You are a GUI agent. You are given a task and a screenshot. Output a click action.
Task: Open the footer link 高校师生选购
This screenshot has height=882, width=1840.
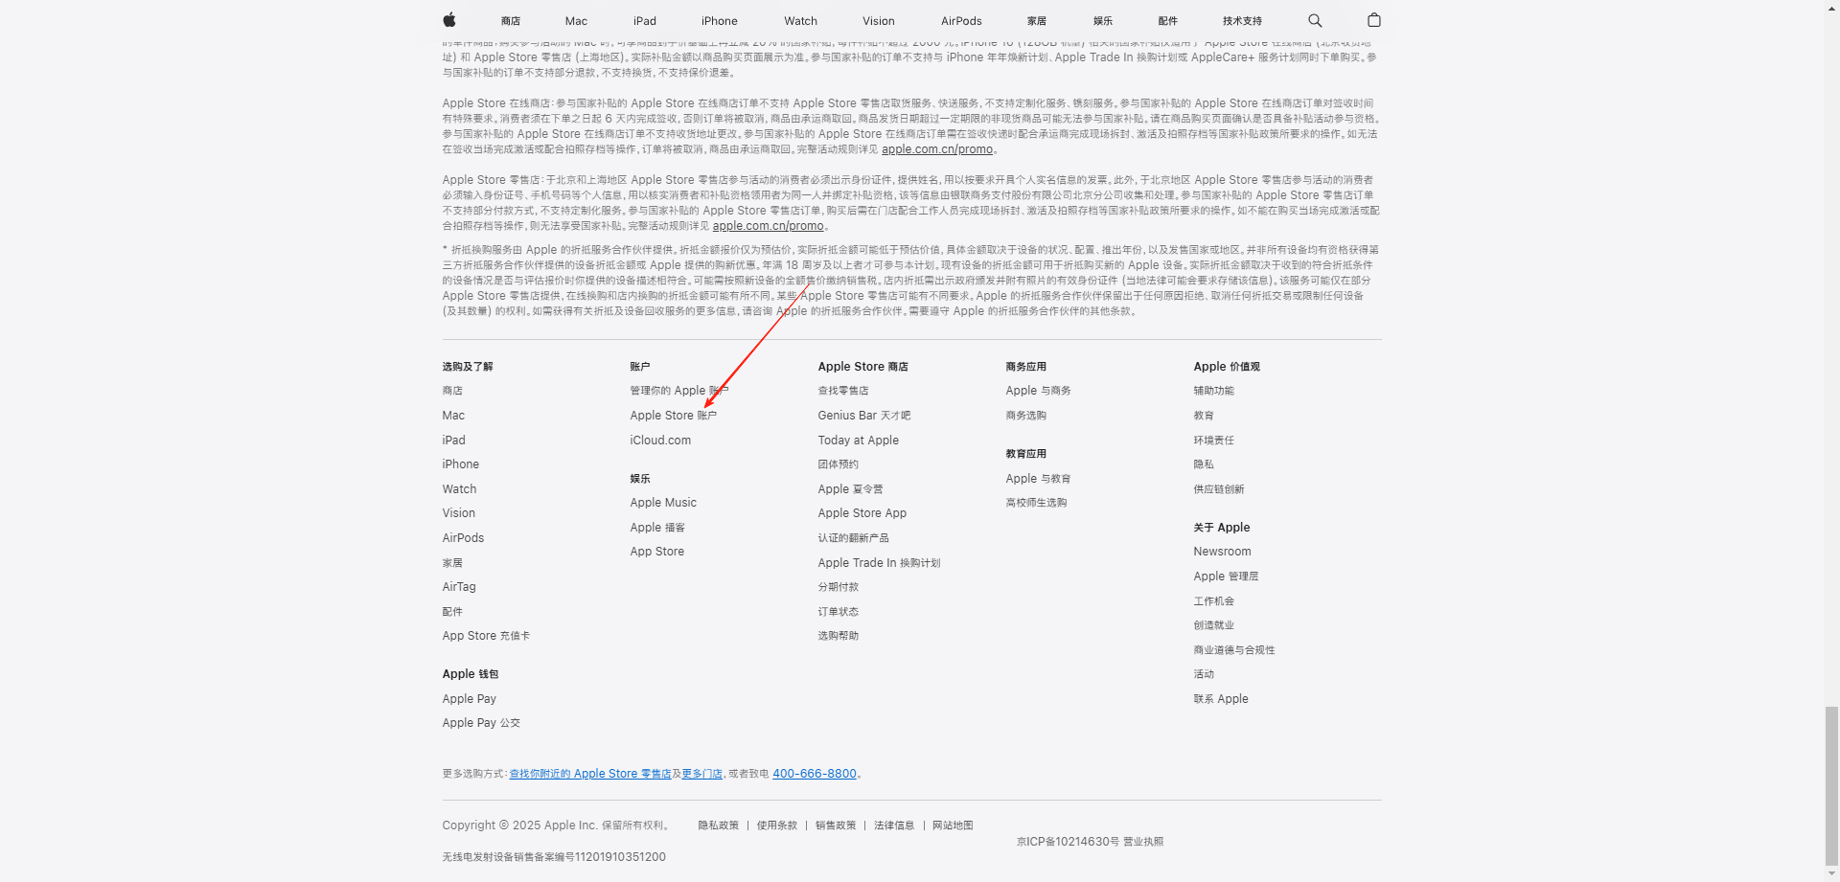(1036, 503)
